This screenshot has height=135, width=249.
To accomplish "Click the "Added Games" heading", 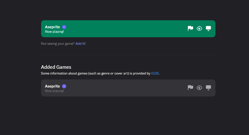I will click(x=56, y=67).
